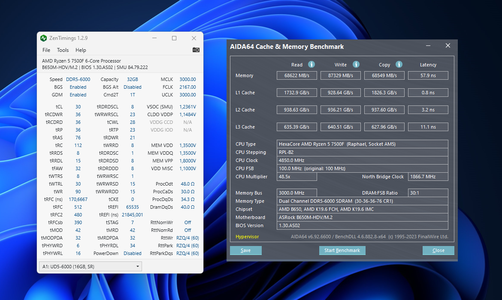Image resolution: width=502 pixels, height=300 pixels.
Task: Click the Close button in AIDA64
Action: pyautogui.click(x=438, y=250)
